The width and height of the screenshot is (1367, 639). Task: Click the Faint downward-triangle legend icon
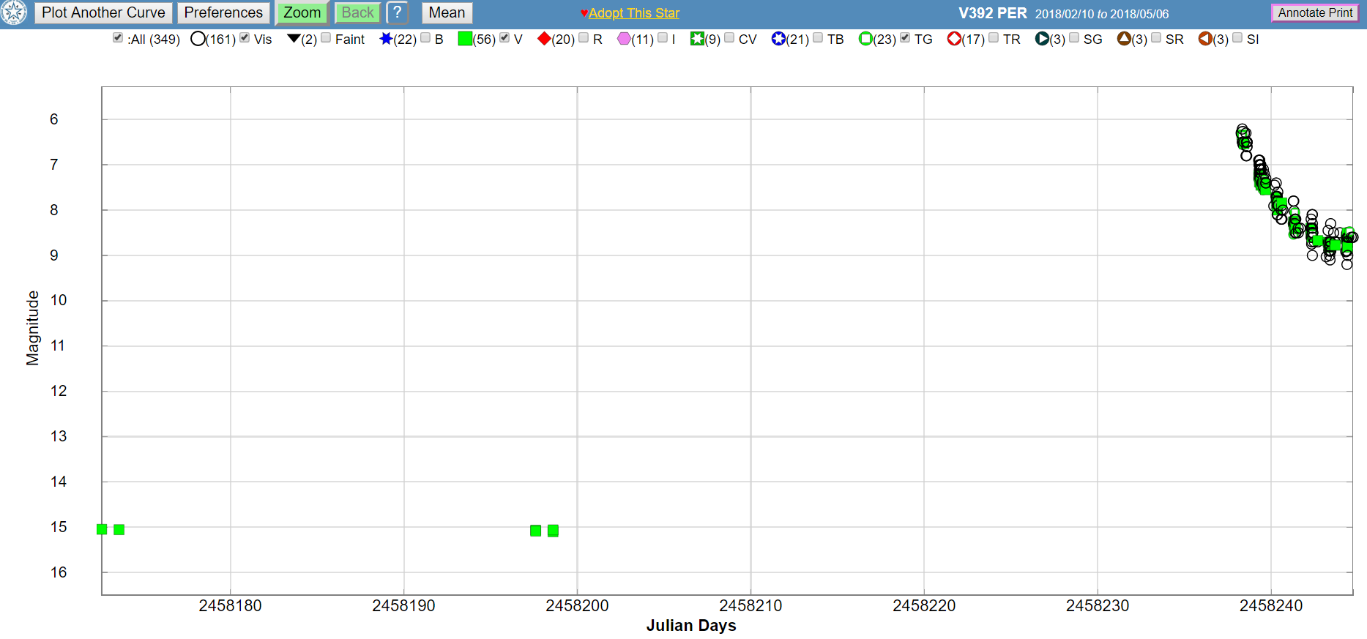pos(294,38)
